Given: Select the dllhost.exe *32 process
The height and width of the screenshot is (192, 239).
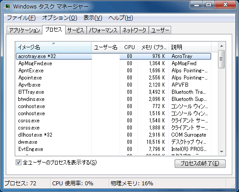Looking at the screenshot, I should [113, 135].
